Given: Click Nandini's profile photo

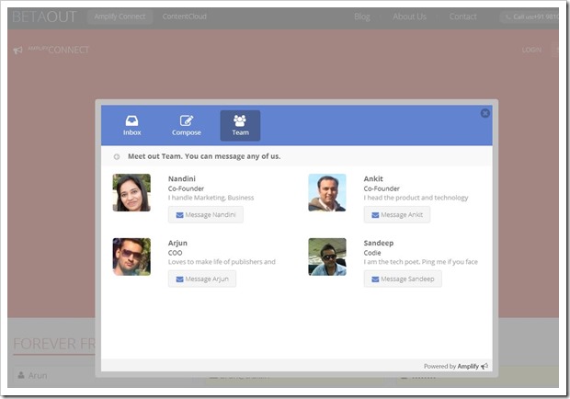Looking at the screenshot, I should pyautogui.click(x=131, y=193).
